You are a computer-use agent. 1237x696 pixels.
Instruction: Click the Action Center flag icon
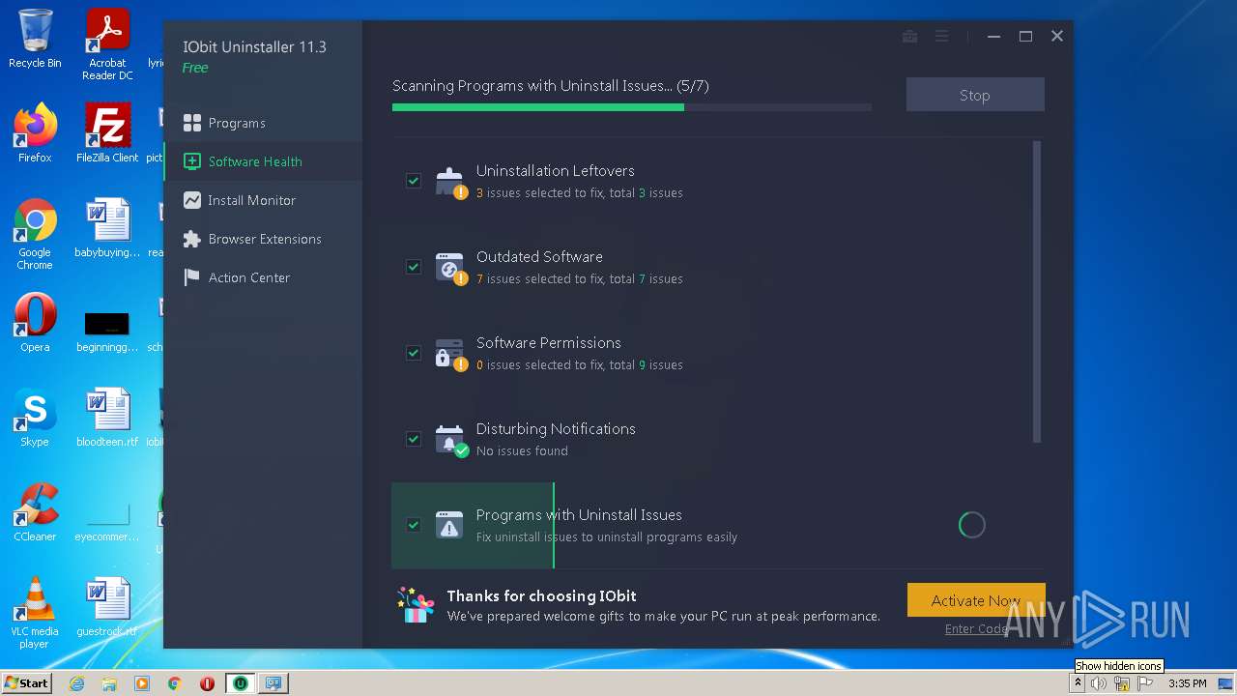[192, 277]
